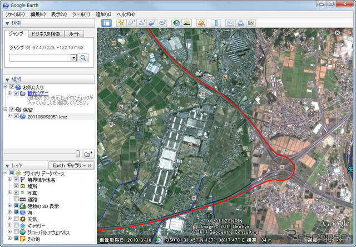Click the Google Earth title bar icon
This screenshot has height=247, width=356.
(6, 5)
